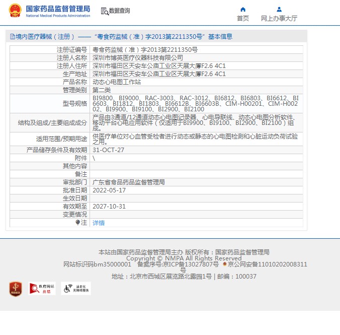Click the Copyright © NMPA footer line
The image size is (340, 335).
[184, 258]
